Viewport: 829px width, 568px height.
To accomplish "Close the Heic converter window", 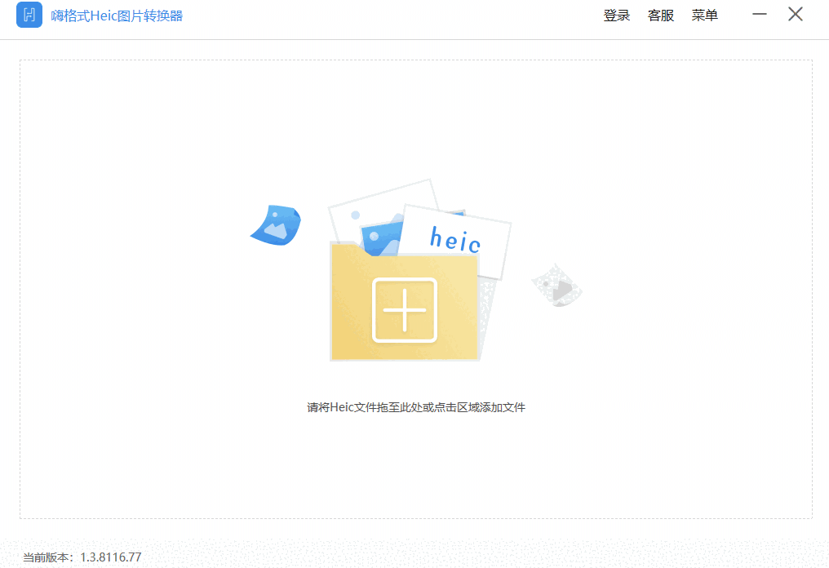I will [x=796, y=15].
